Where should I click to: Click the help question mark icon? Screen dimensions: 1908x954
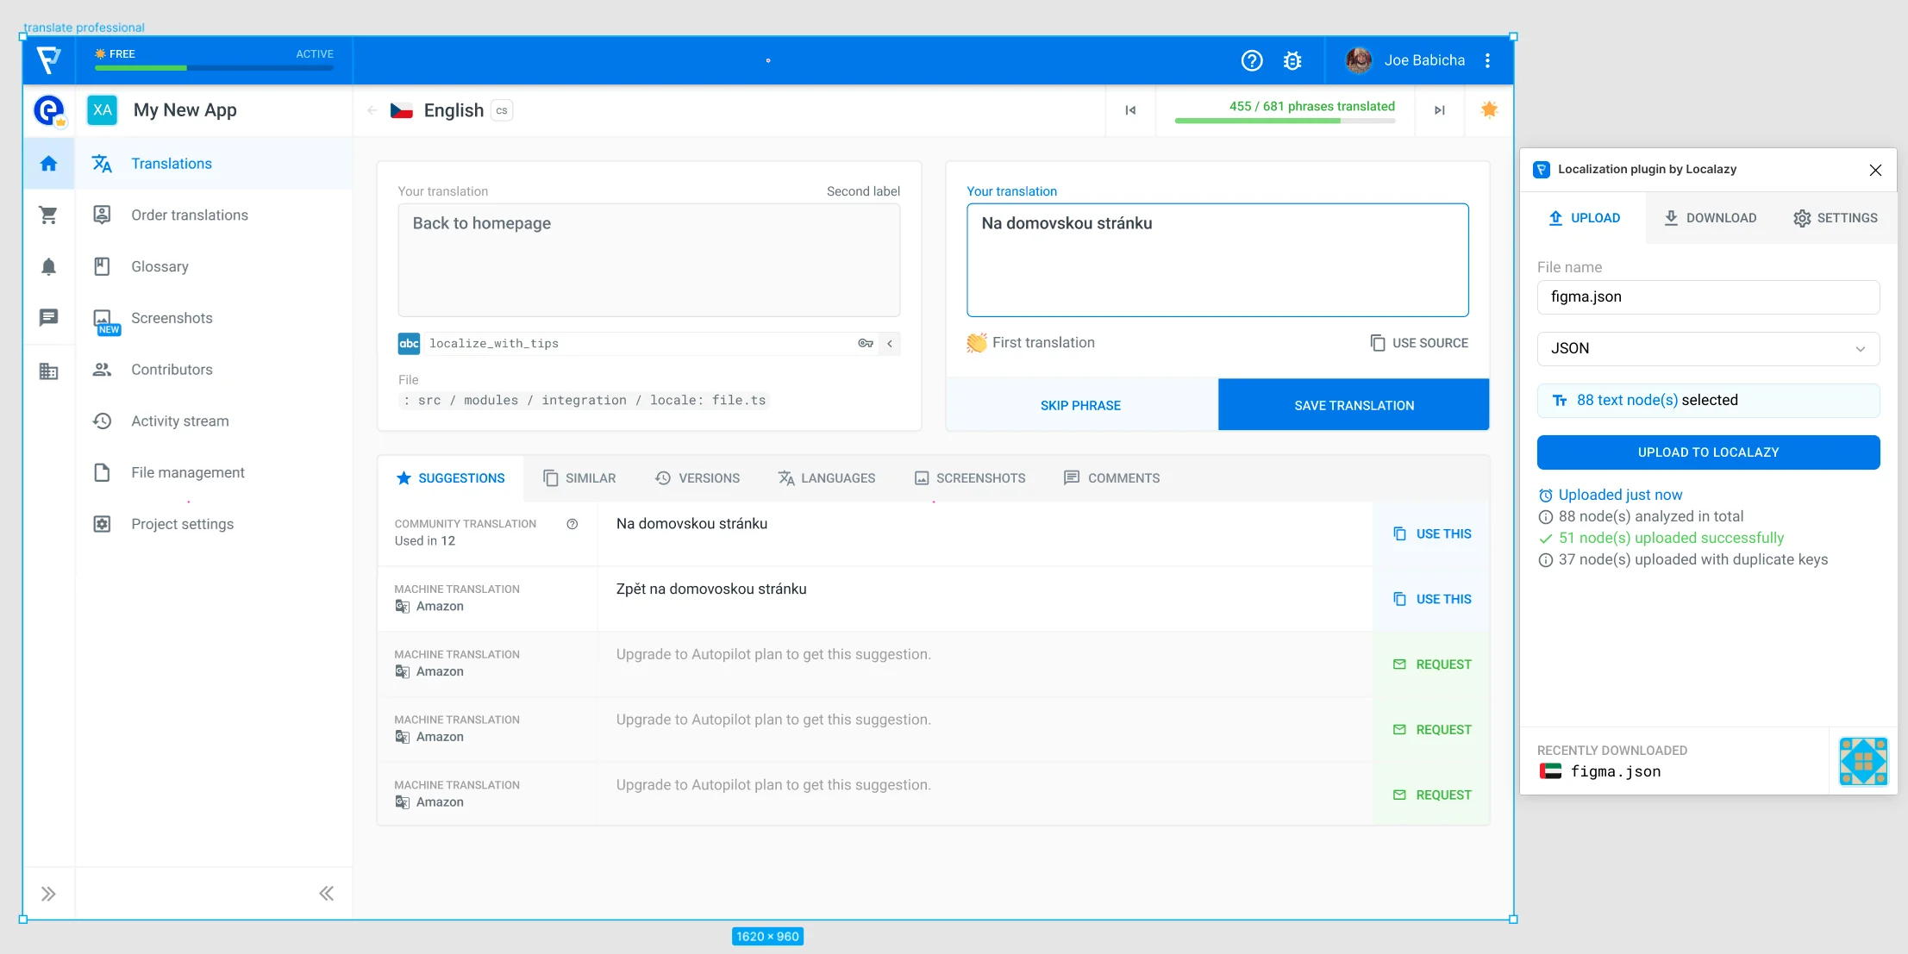(x=1252, y=60)
